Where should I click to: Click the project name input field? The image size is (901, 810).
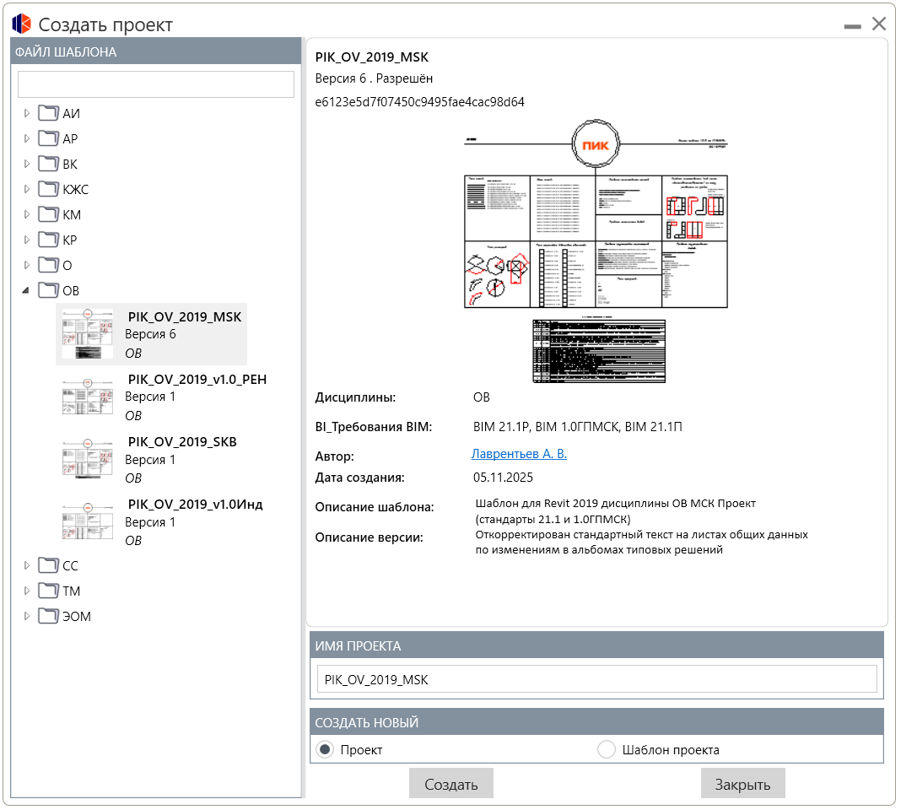[x=596, y=679]
